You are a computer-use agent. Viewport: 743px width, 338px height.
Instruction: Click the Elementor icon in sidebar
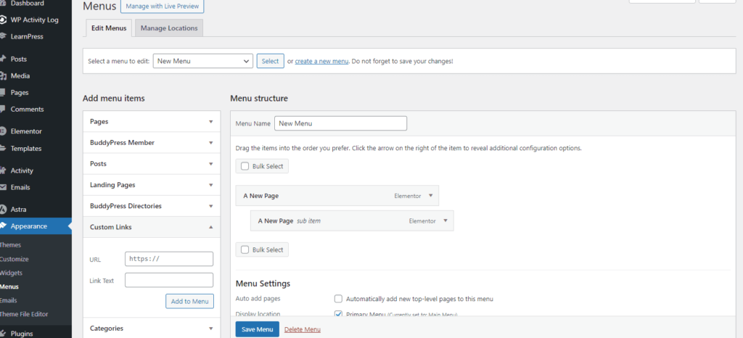[x=4, y=131]
